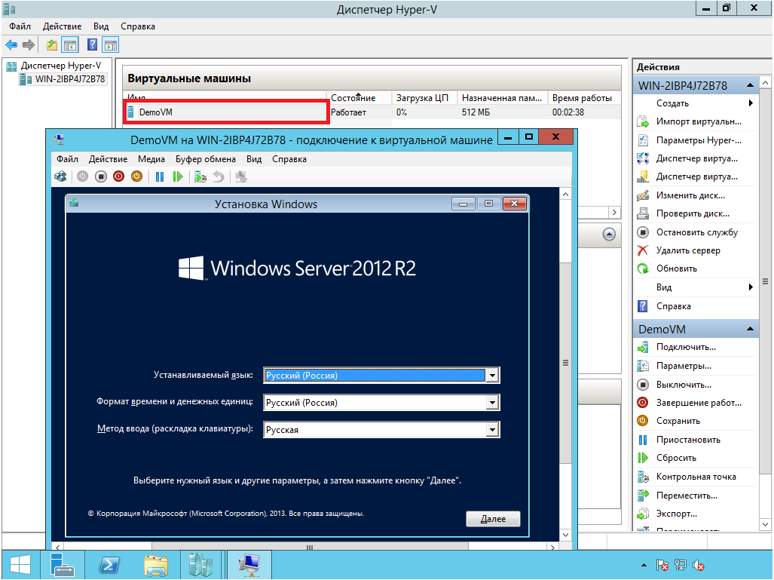
Task: Open Действие menu in Hyper-V Manager
Action: [63, 26]
